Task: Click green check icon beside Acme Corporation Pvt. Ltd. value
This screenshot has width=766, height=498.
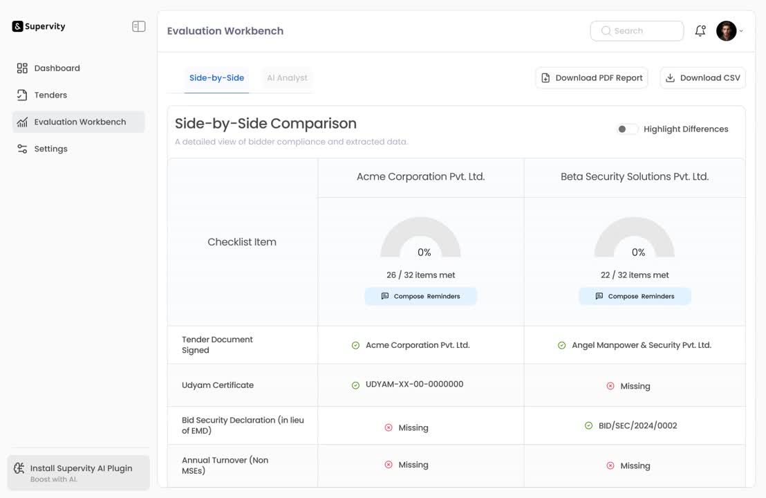Action: (355, 346)
